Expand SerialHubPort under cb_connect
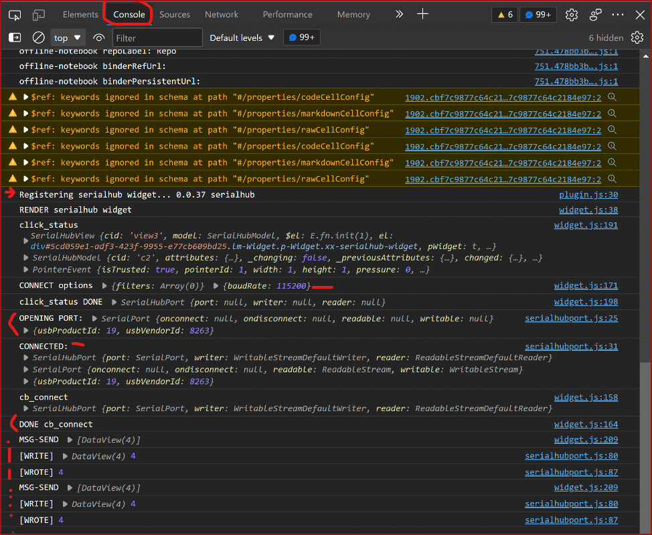This screenshot has height=535, width=652. [26, 408]
